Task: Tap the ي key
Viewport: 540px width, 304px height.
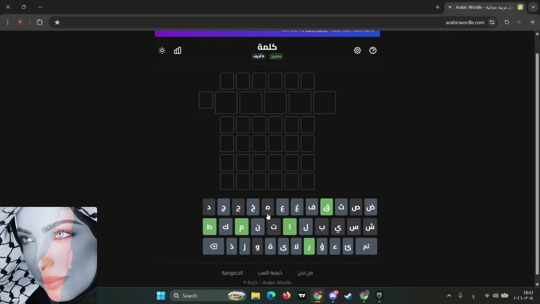Action: tap(338, 227)
